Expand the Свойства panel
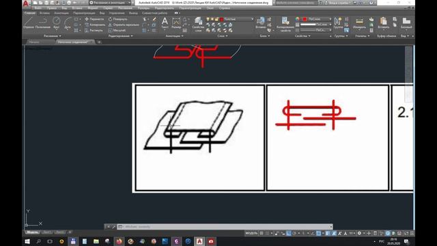437x246 pixels. (302, 36)
